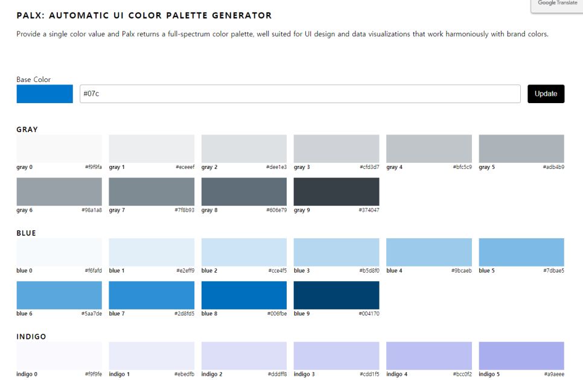Open the Google Translate popup
583x380 pixels.
(x=557, y=5)
